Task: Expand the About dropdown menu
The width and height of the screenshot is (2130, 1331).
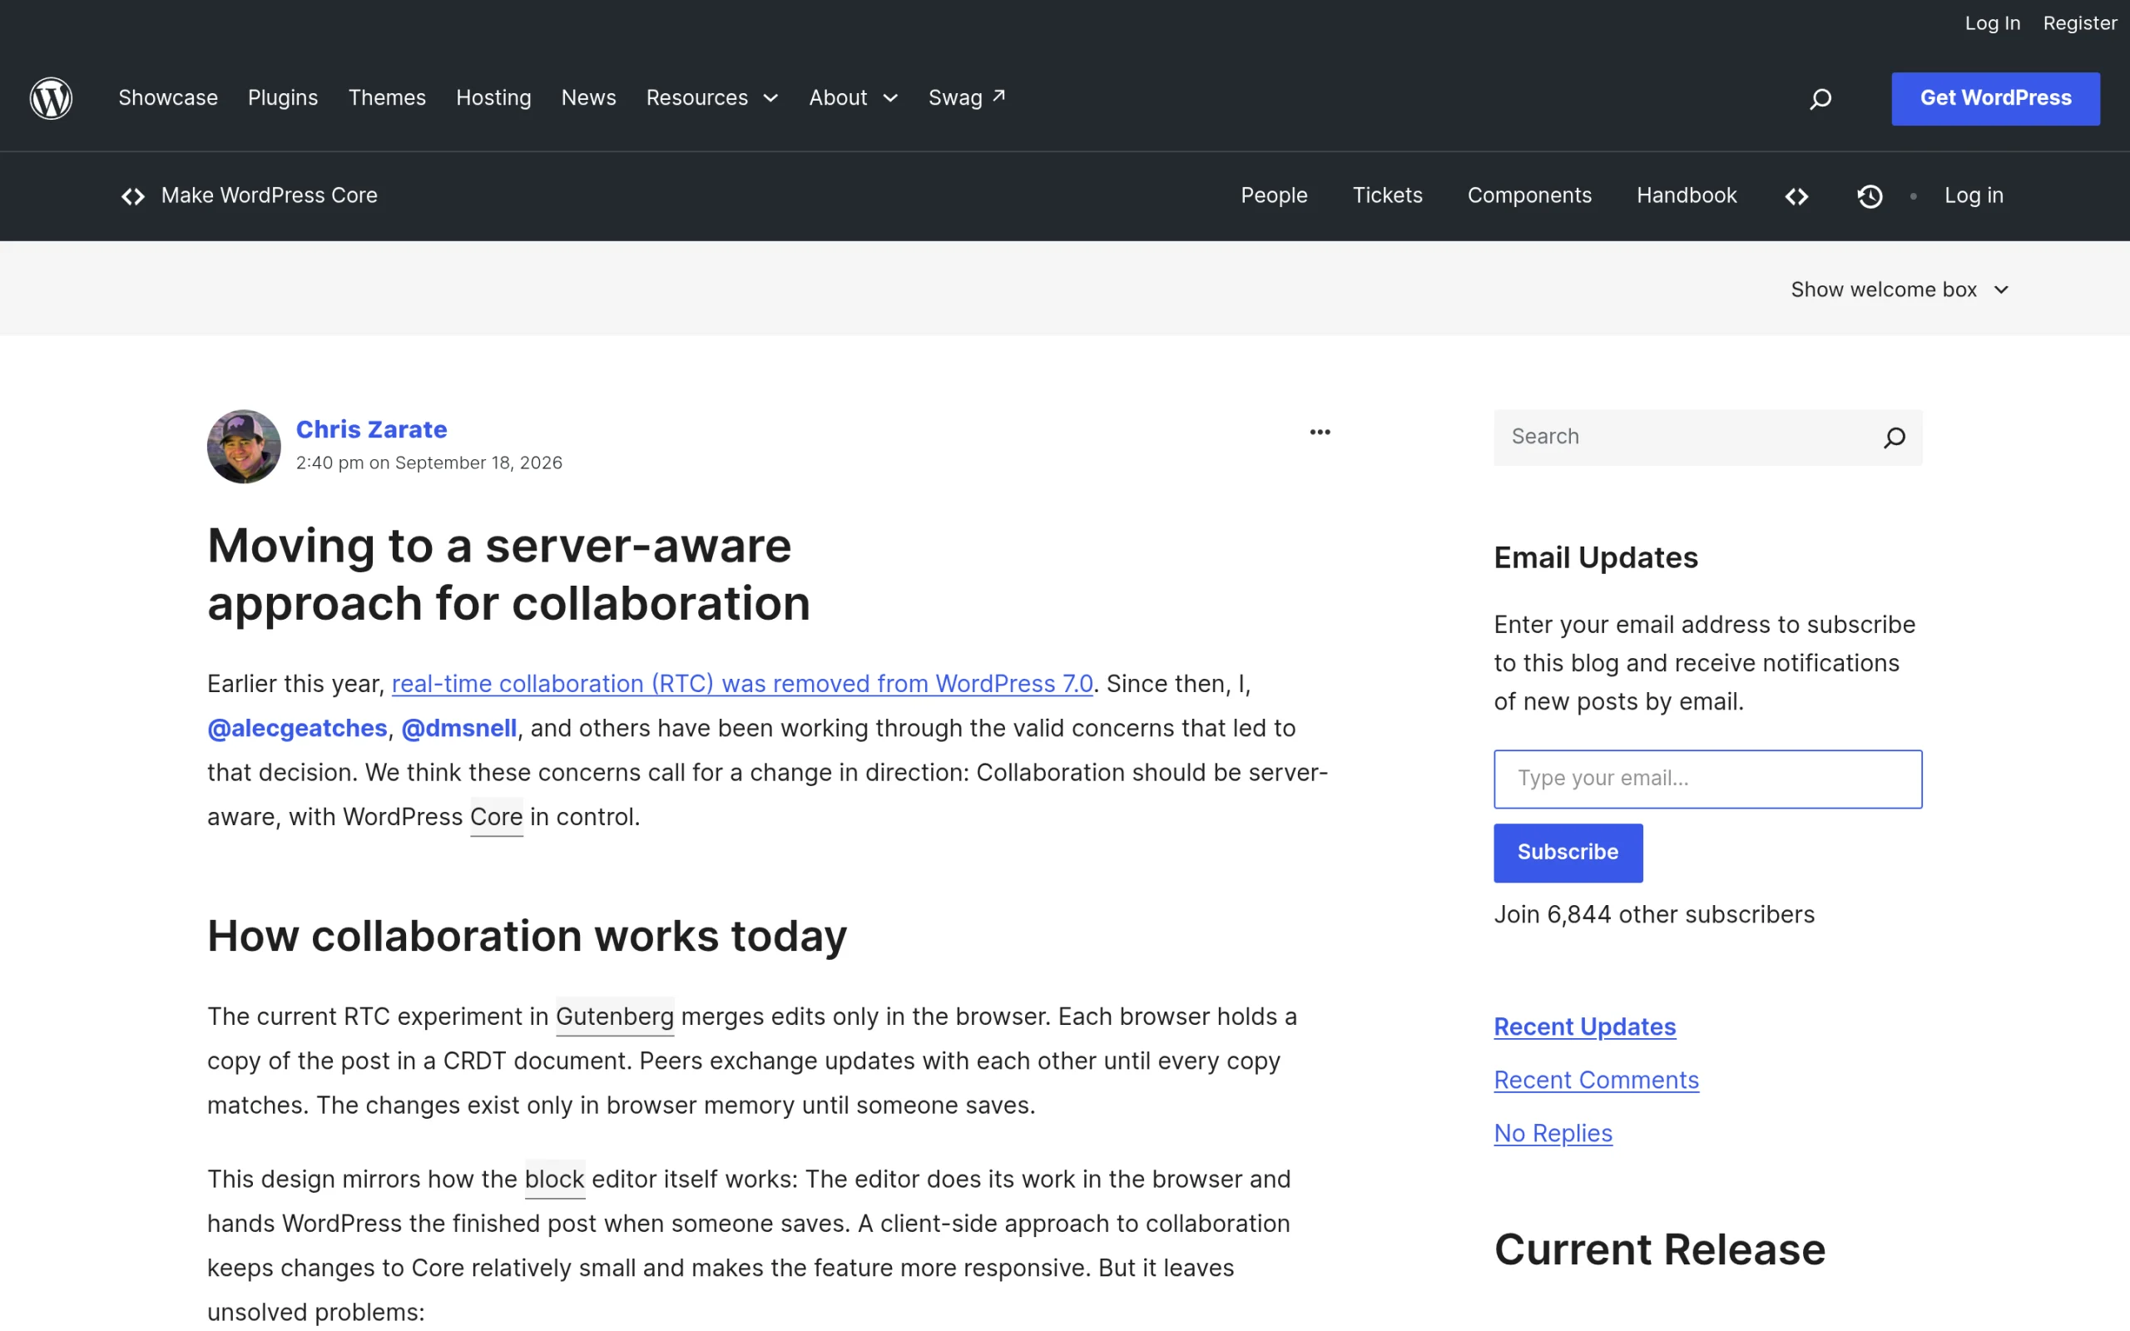Action: click(x=853, y=97)
